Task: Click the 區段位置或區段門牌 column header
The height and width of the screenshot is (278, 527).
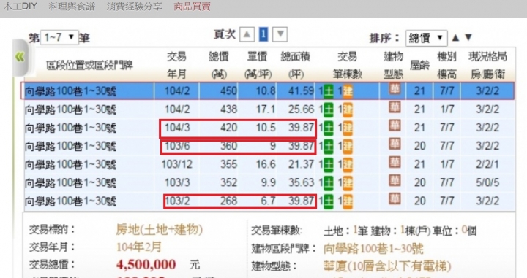Action: [89, 65]
